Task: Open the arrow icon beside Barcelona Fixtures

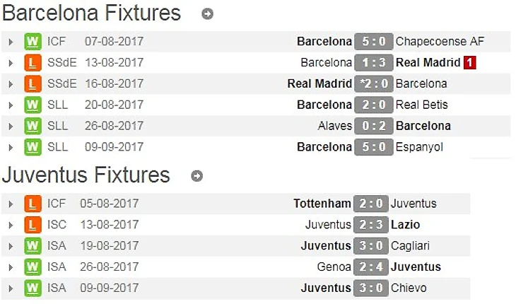Action: (207, 14)
